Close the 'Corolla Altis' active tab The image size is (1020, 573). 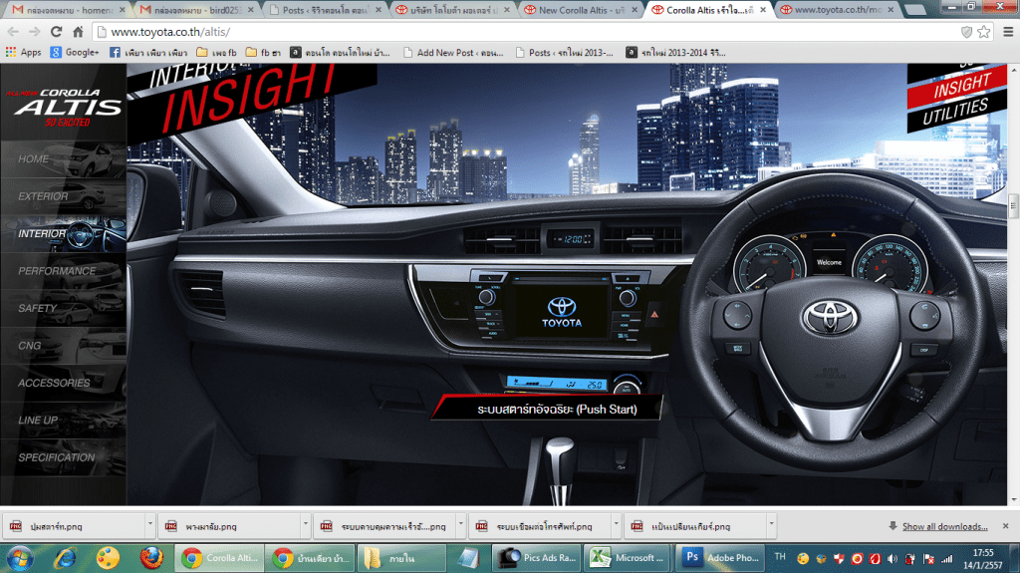pyautogui.click(x=763, y=10)
